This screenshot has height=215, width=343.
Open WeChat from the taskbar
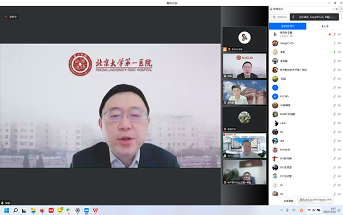[69, 210]
